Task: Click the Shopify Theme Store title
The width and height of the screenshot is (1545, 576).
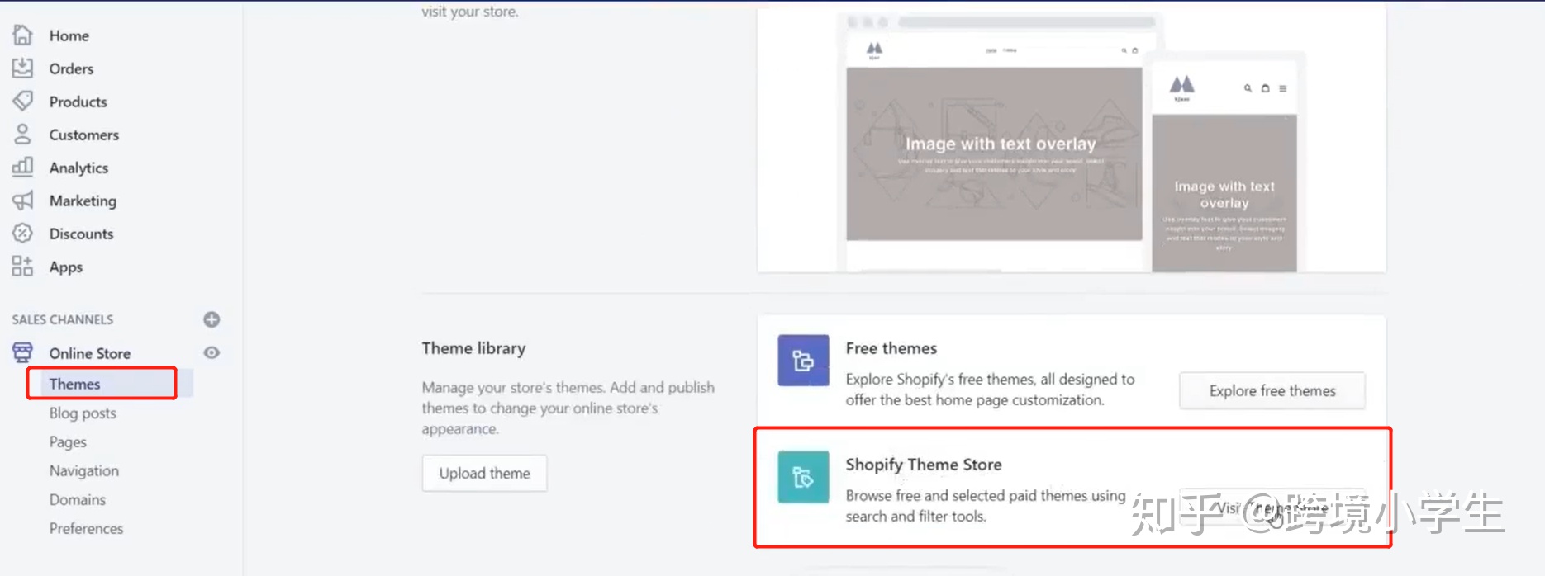Action: [x=924, y=465]
